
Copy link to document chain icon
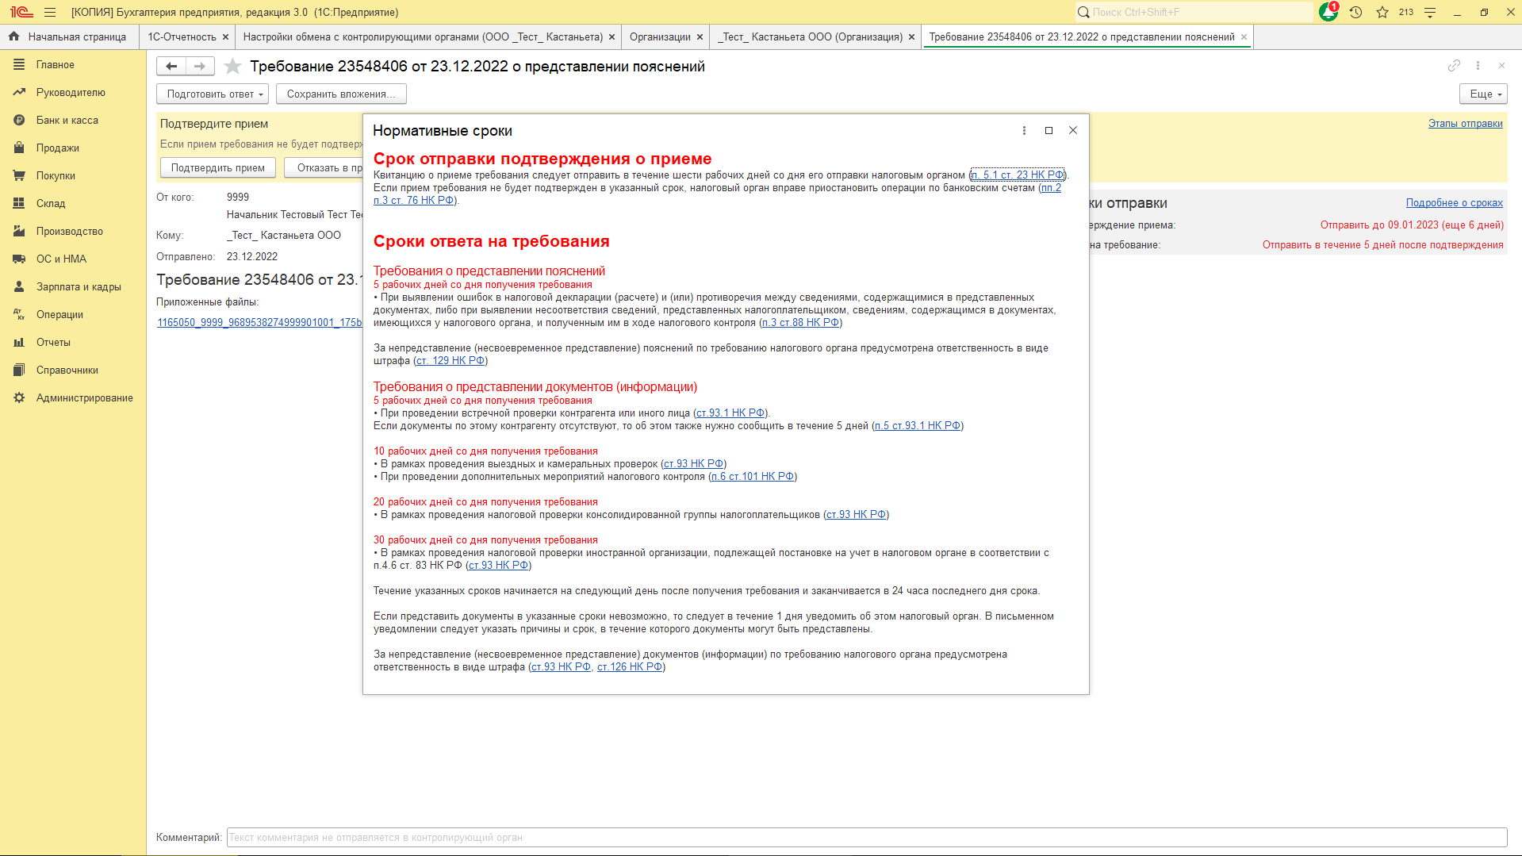pos(1454,66)
